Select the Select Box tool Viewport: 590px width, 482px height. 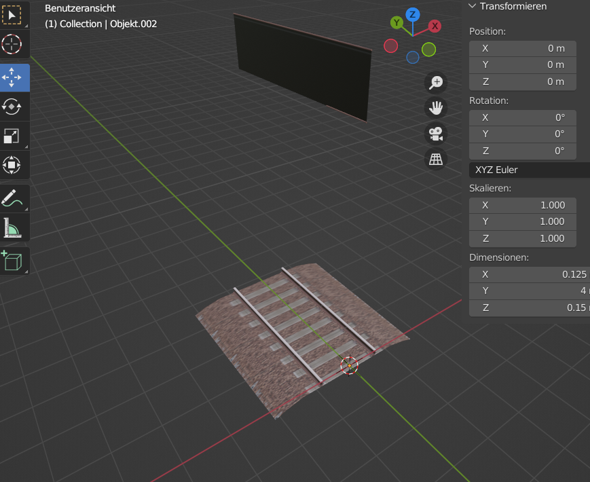tap(12, 15)
